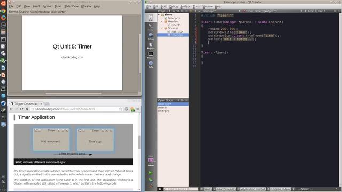Select Trigger Delayed Action browser tab
The image size is (342, 192).
pos(26,104)
